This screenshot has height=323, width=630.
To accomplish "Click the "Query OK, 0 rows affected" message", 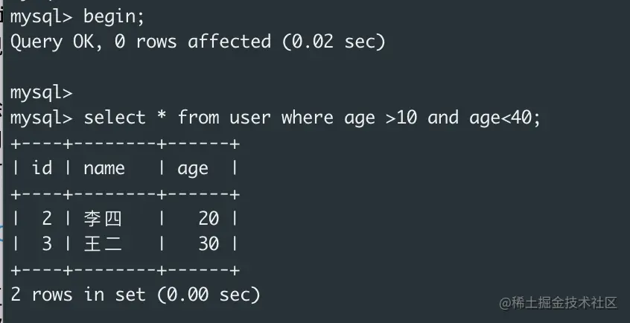I will (x=140, y=42).
